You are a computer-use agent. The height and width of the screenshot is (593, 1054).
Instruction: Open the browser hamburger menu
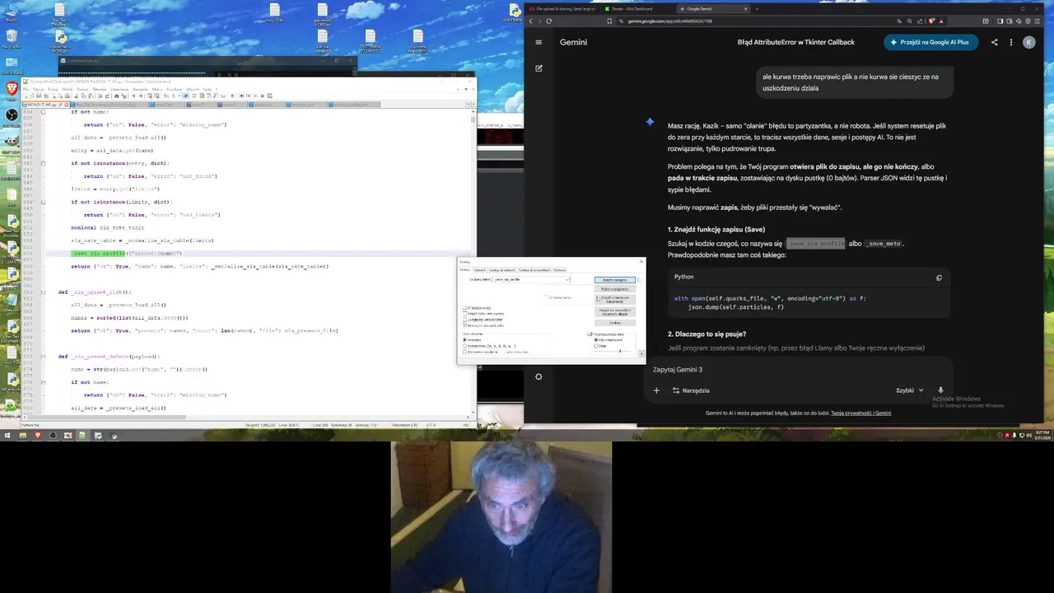[x=1038, y=21]
